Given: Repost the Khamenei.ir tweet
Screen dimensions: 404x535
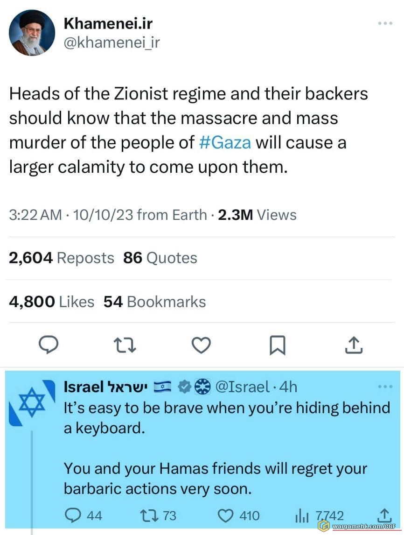Looking at the screenshot, I should pyautogui.click(x=125, y=345).
